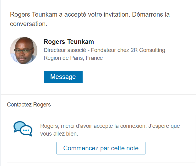
Task: Open Rogers Teunkam's round profile photo
Action: point(24,51)
